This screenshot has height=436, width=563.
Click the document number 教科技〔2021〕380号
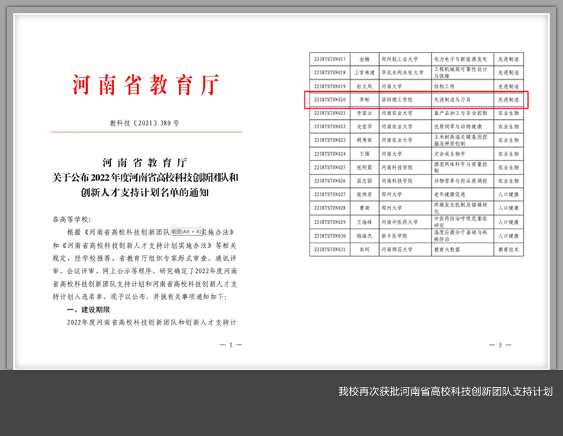click(145, 123)
